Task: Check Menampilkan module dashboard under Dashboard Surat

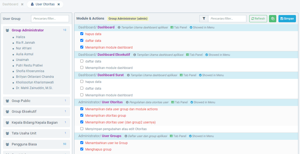Action: point(82,95)
